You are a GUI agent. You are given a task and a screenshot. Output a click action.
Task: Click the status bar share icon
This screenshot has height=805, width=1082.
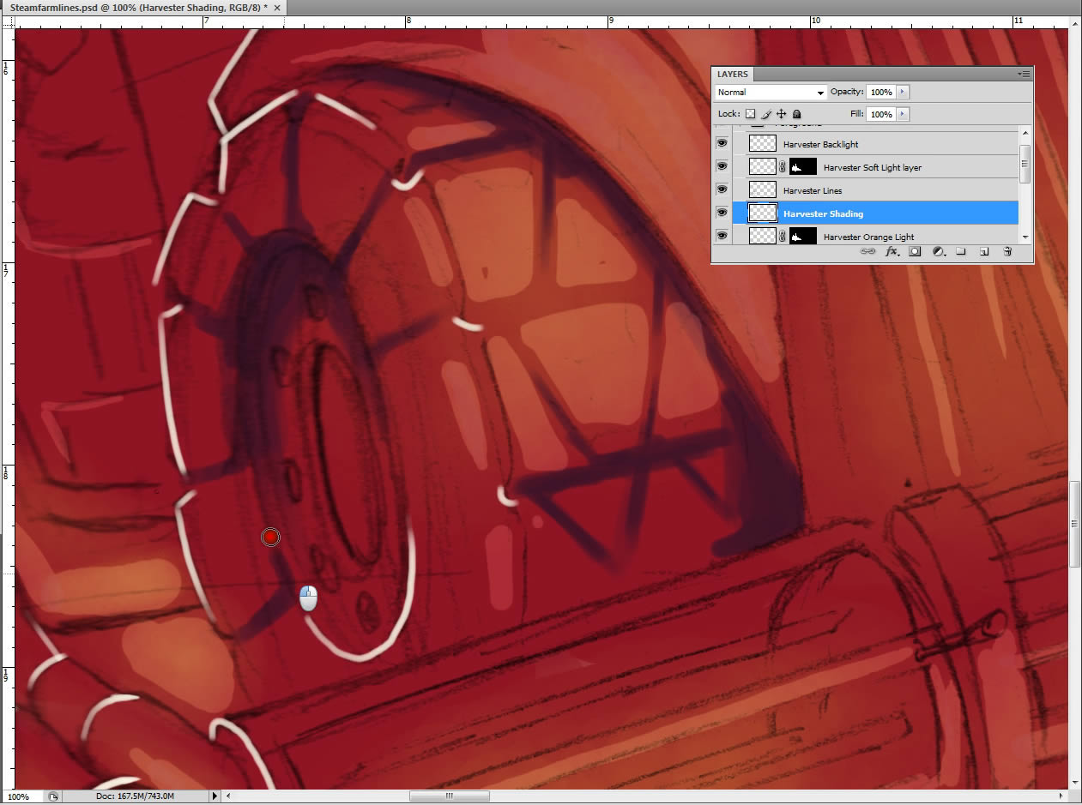click(x=53, y=796)
